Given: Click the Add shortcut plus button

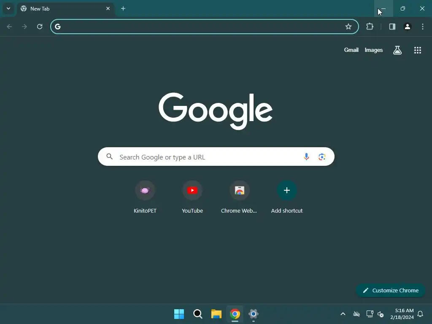Looking at the screenshot, I should [287, 190].
